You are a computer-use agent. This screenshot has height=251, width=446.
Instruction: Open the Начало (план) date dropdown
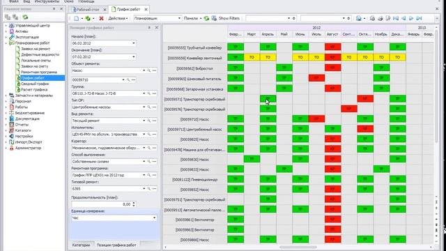coord(134,43)
